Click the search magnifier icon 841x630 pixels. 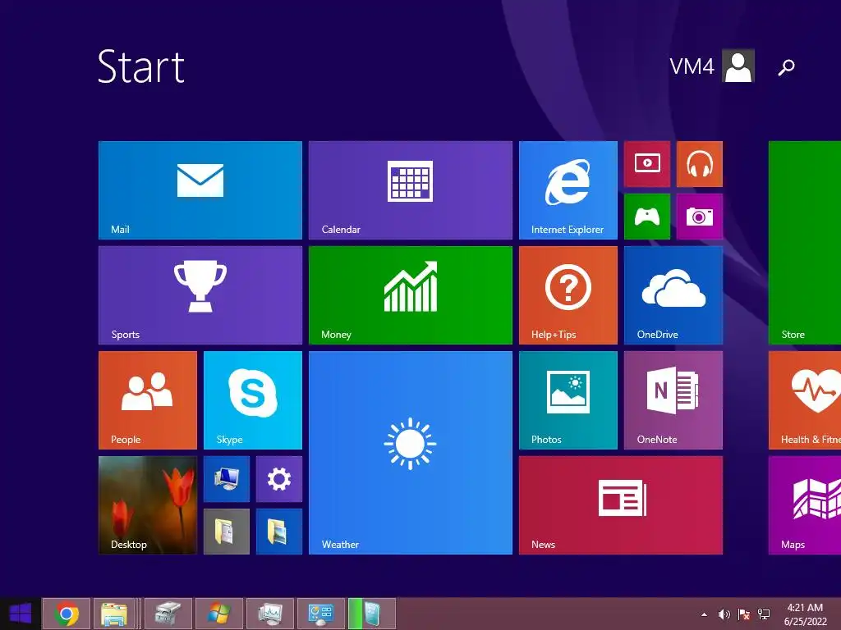(786, 67)
